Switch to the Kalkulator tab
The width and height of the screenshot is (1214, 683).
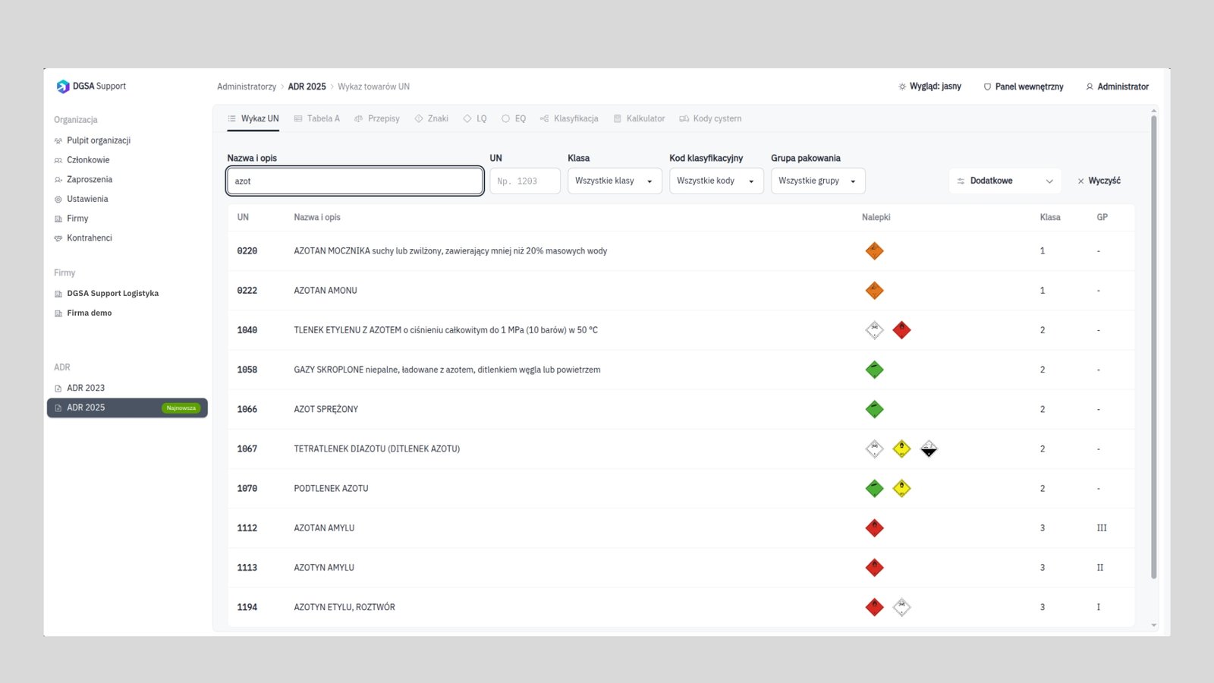pyautogui.click(x=639, y=118)
